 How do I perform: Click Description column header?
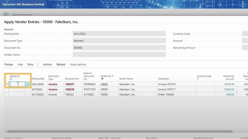pyautogui.click(x=163, y=79)
